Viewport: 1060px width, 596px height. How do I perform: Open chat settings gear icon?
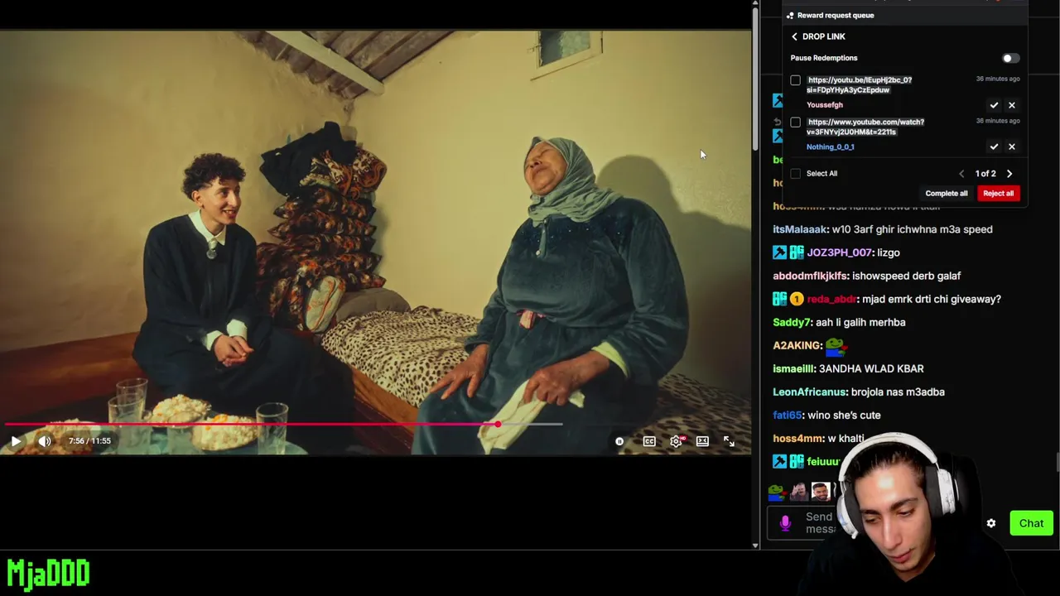991,523
